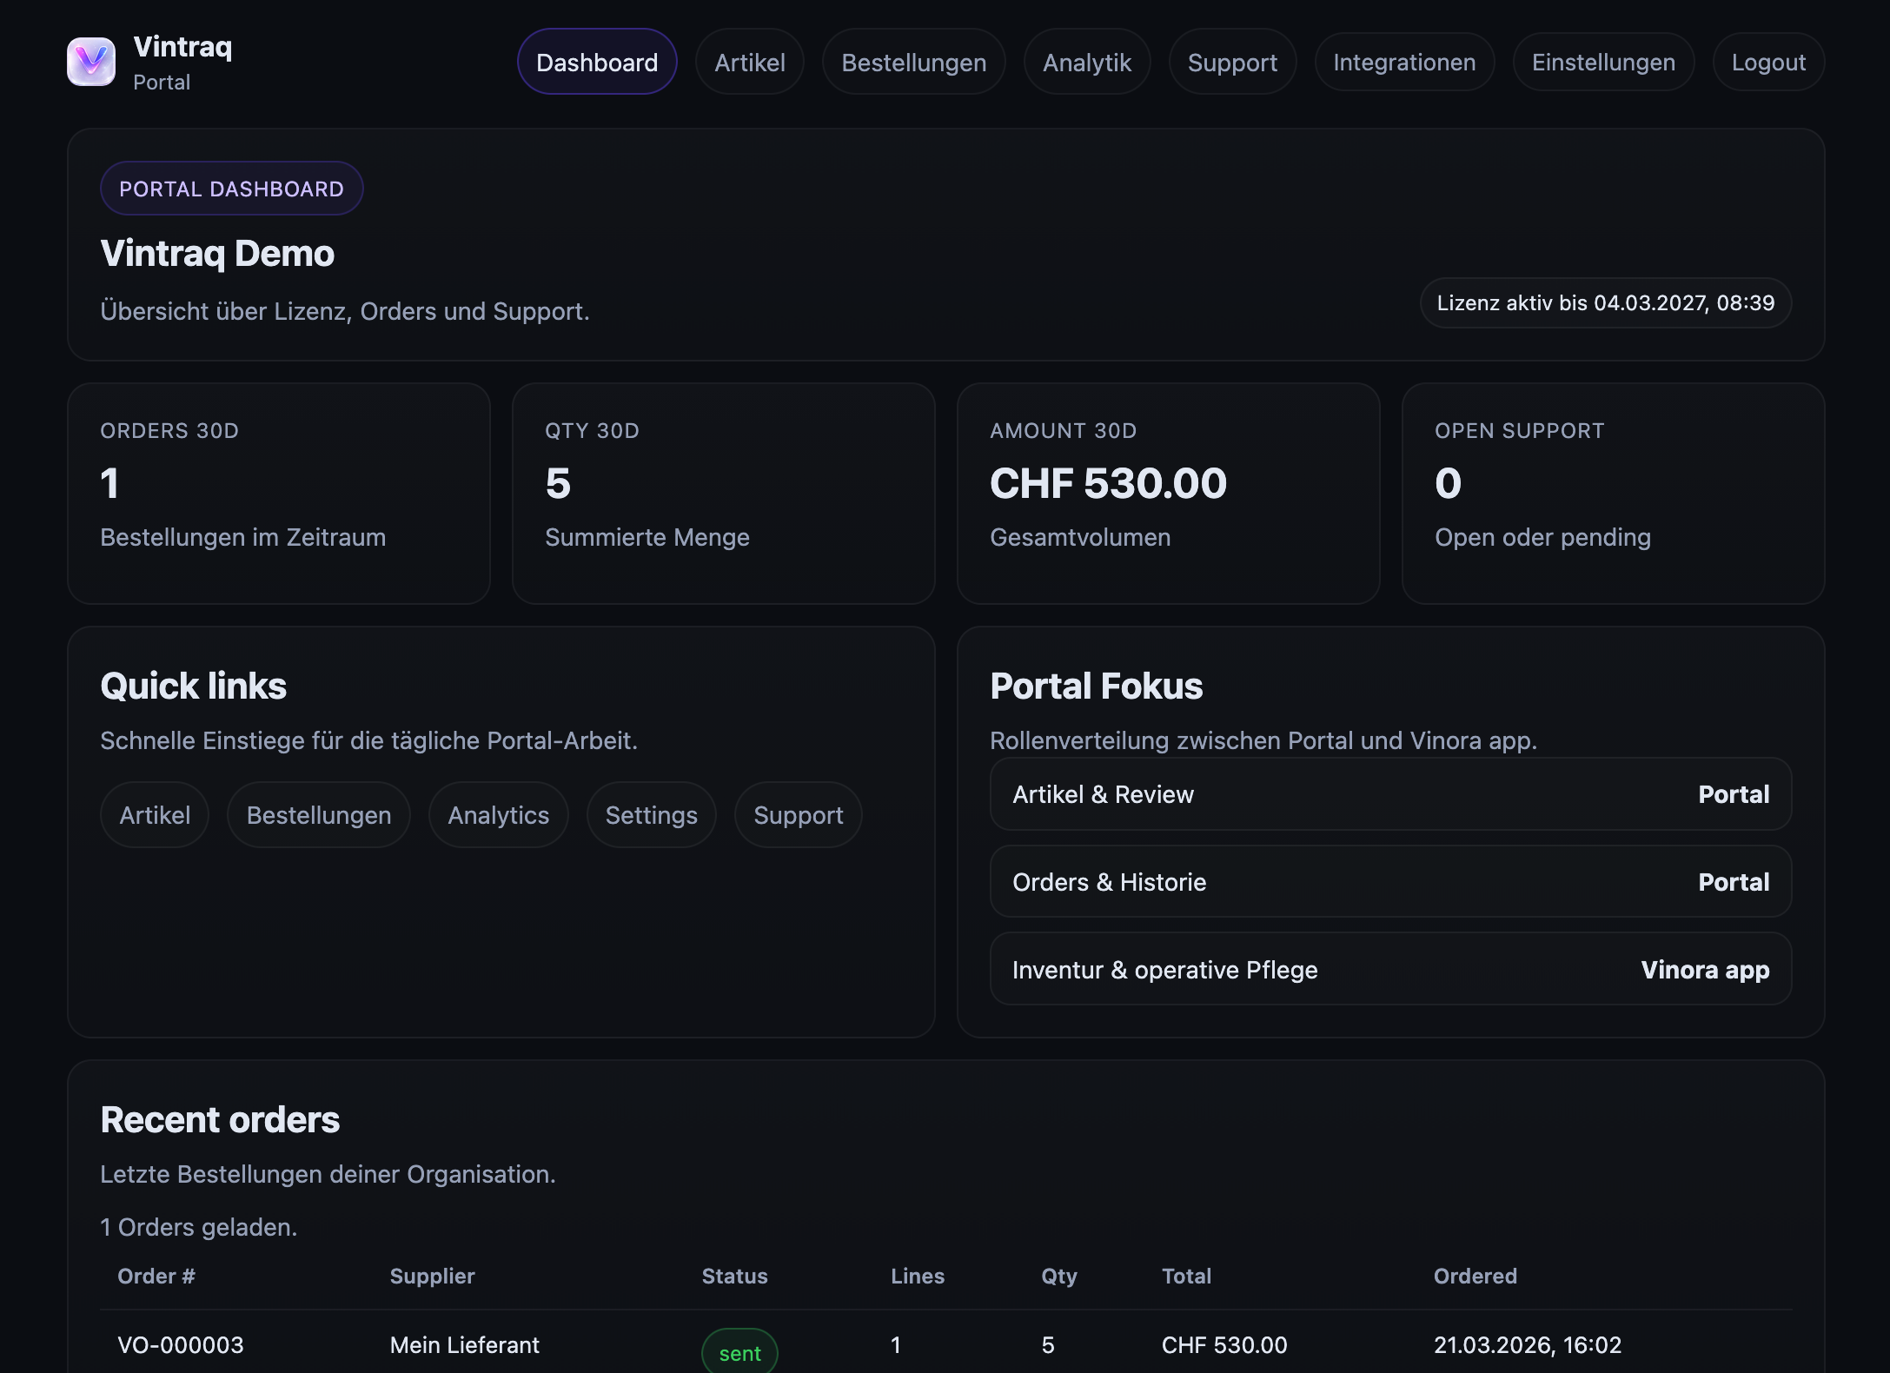Image resolution: width=1890 pixels, height=1373 pixels.
Task: Open the Dashboard navigation tab
Action: 597,62
